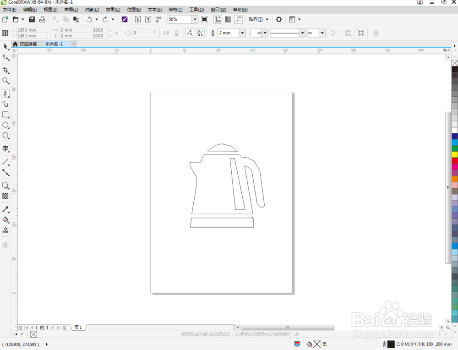
Task: Select the Transparency checkerboard tool
Action: pyautogui.click(x=5, y=196)
